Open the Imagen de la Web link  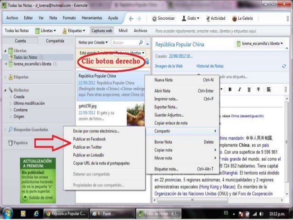[169, 66]
